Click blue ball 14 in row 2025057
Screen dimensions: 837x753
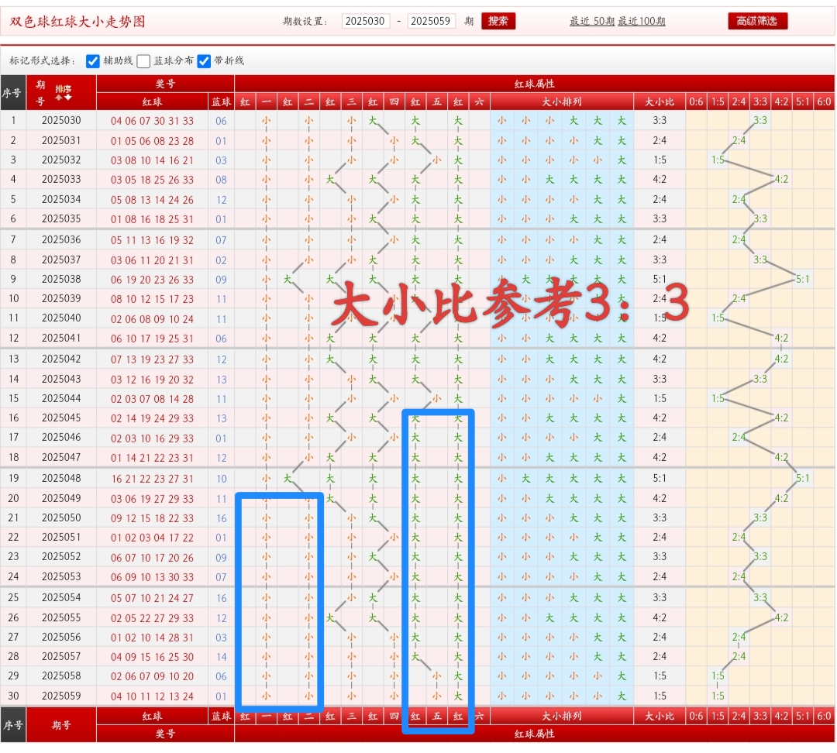point(221,657)
